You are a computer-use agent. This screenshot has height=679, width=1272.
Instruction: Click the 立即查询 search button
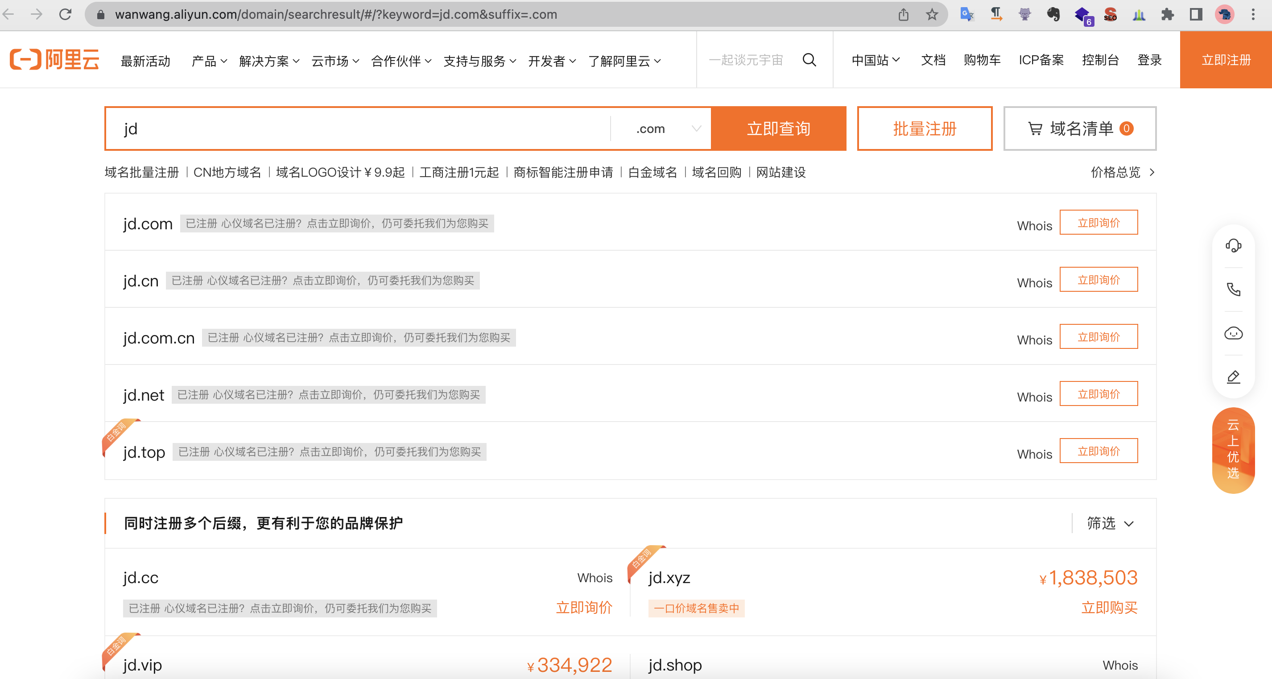click(778, 129)
